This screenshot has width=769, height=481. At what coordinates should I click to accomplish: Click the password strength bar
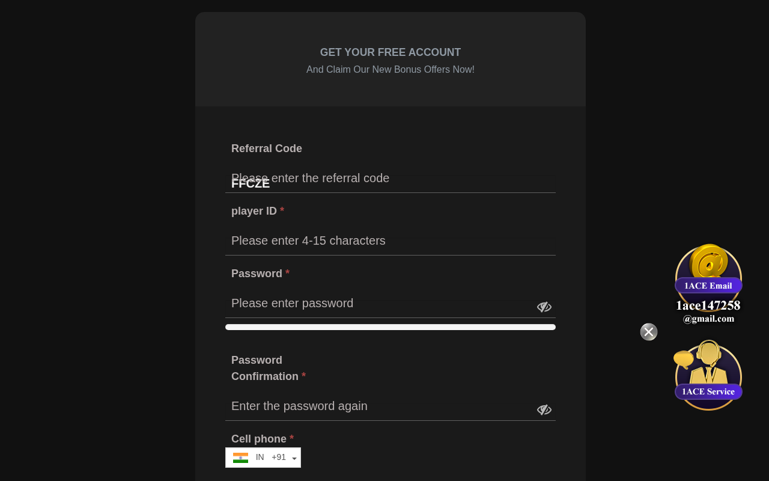(x=391, y=327)
